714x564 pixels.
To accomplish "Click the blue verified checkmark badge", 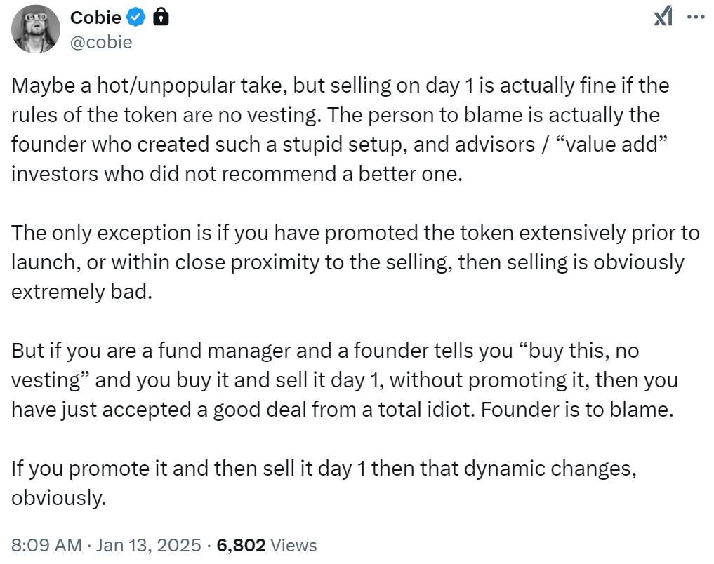I will [x=135, y=18].
